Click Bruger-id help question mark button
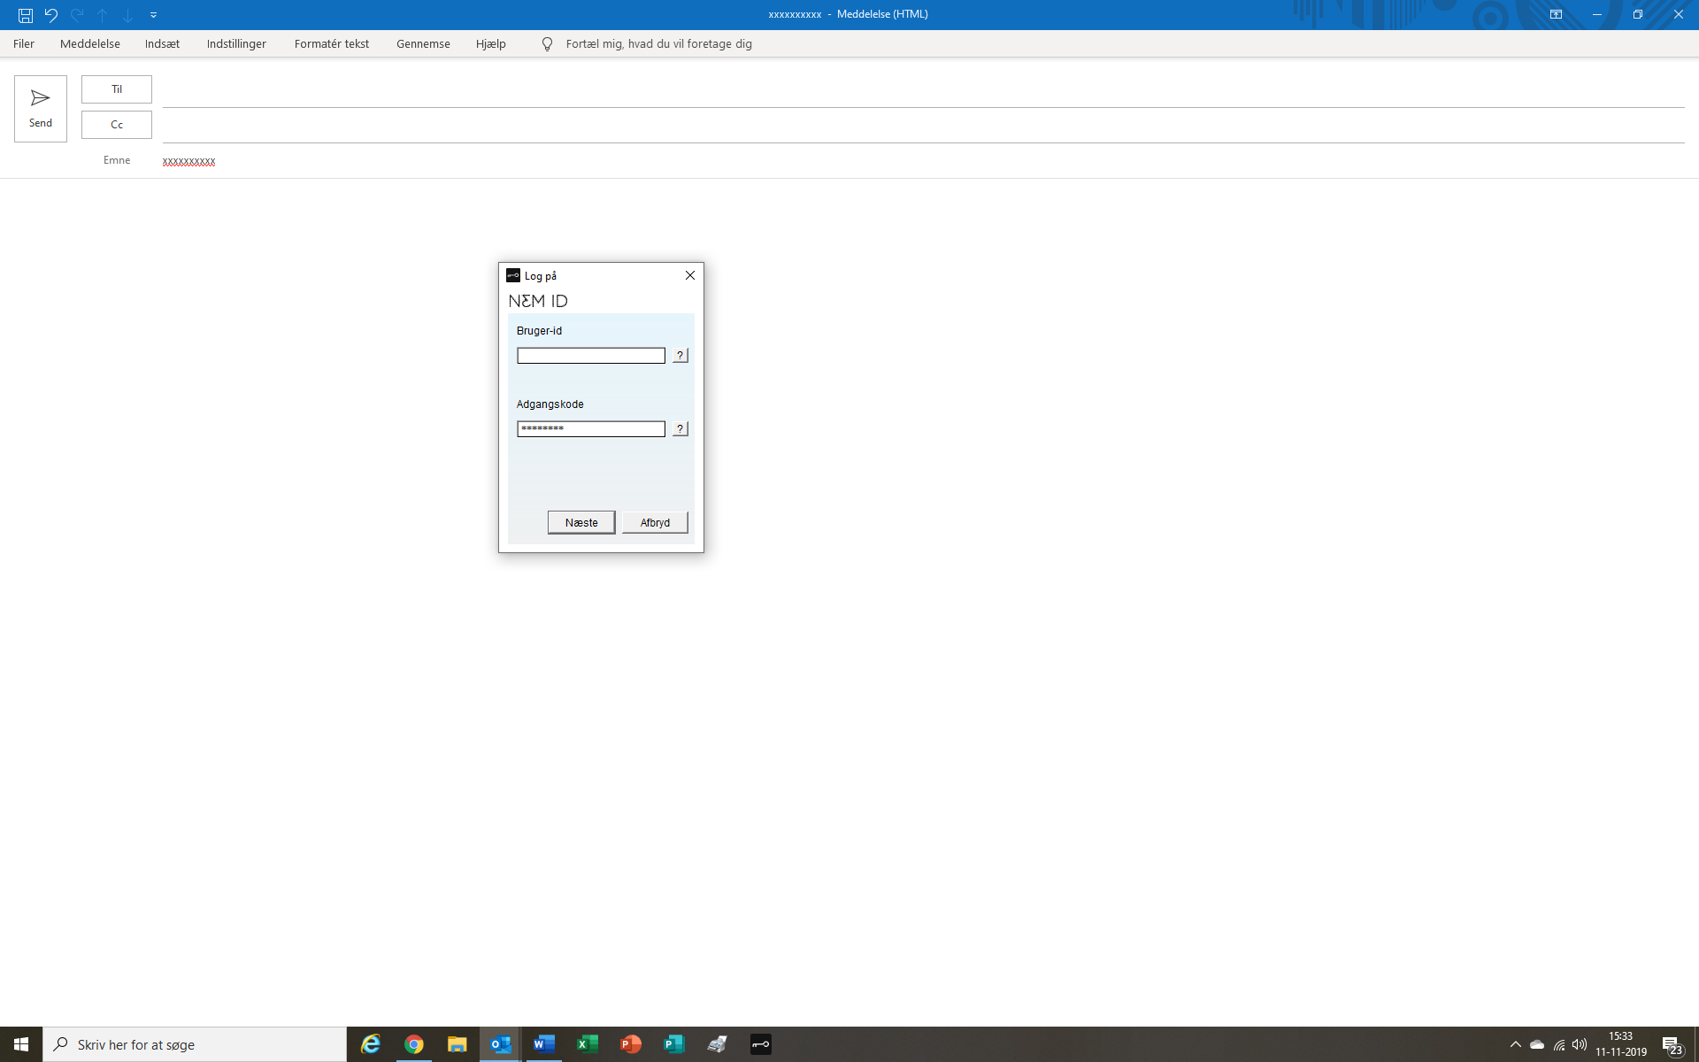Screen dimensions: 1699x1062 click(x=680, y=356)
